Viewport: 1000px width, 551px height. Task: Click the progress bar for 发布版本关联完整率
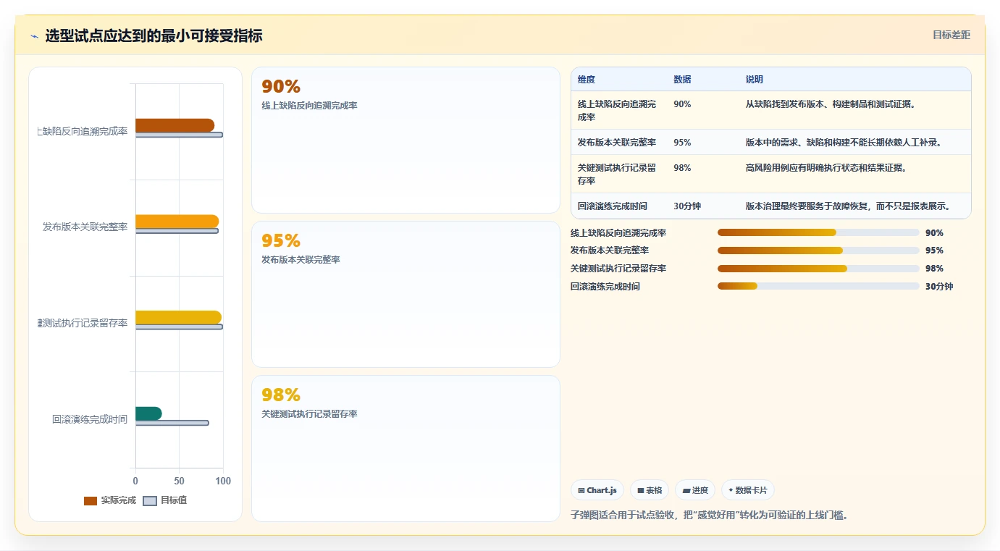click(x=818, y=251)
